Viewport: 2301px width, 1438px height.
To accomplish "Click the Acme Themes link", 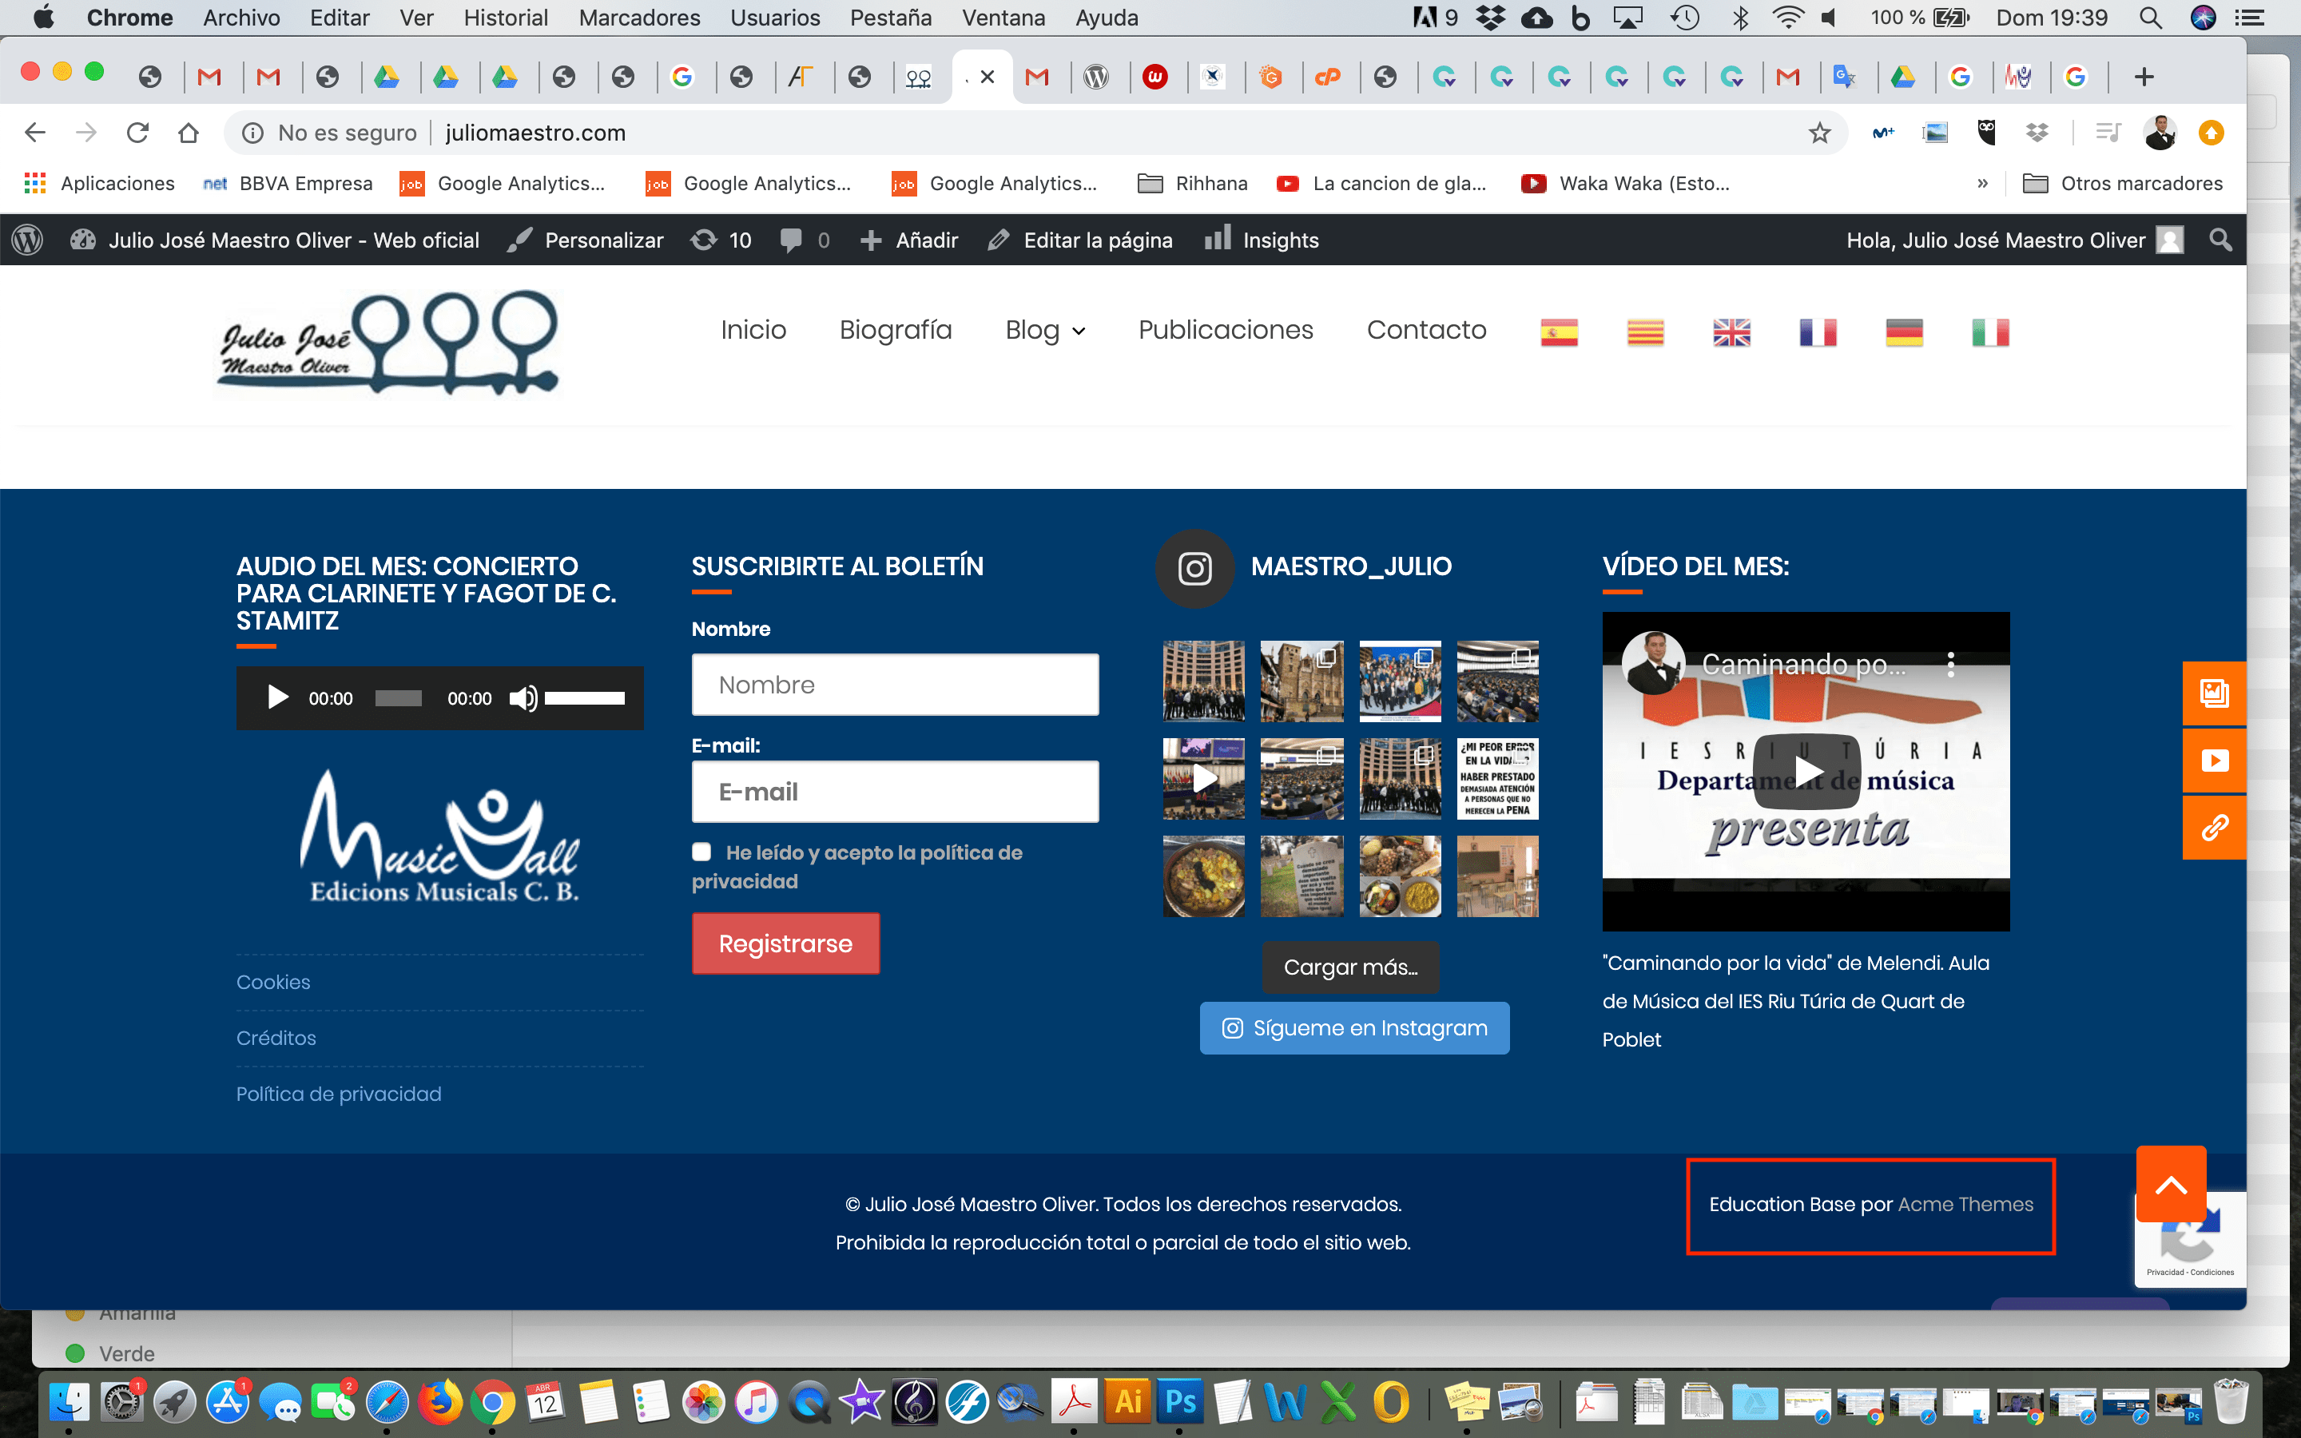I will (1965, 1204).
